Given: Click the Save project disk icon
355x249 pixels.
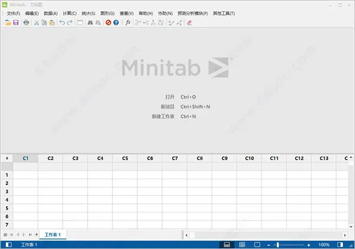Looking at the screenshot, I should tap(16, 23).
